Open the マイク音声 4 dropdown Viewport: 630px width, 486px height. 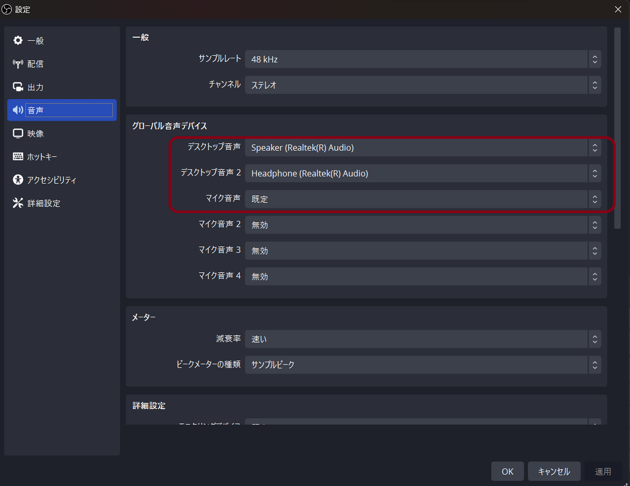coord(423,276)
